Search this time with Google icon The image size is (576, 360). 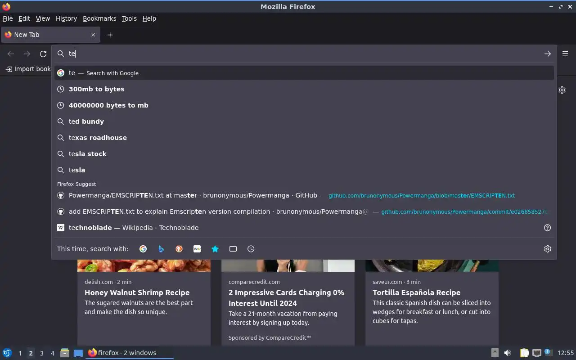point(143,249)
